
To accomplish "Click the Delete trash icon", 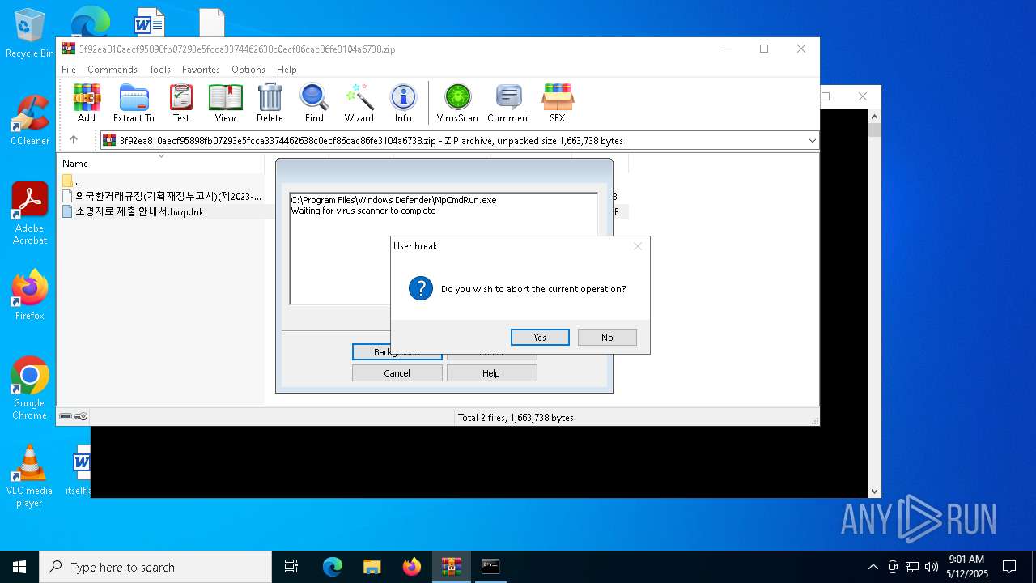I will pyautogui.click(x=270, y=103).
